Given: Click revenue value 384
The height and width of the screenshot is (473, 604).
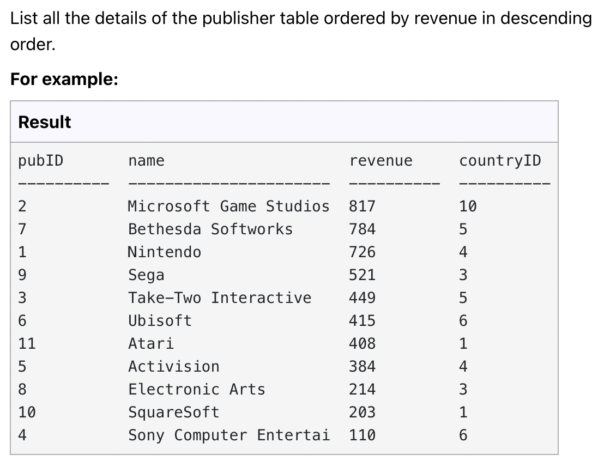Looking at the screenshot, I should click(x=362, y=366).
